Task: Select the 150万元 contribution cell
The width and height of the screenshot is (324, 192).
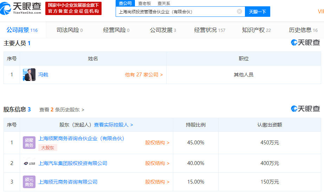Action: (270, 182)
